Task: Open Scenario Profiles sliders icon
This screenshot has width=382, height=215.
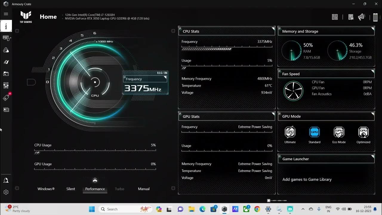Action: (x=6, y=86)
